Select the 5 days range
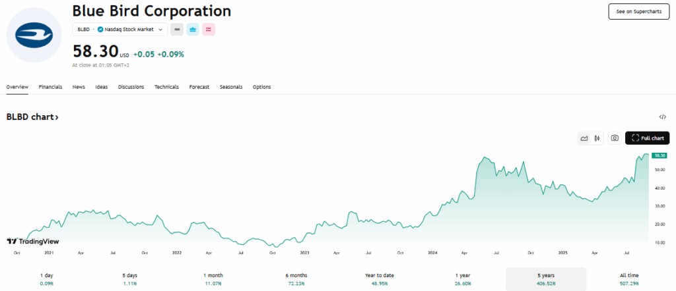The width and height of the screenshot is (676, 291). click(130, 279)
